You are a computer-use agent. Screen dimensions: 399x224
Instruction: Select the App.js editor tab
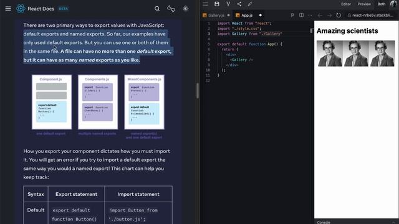point(244,15)
